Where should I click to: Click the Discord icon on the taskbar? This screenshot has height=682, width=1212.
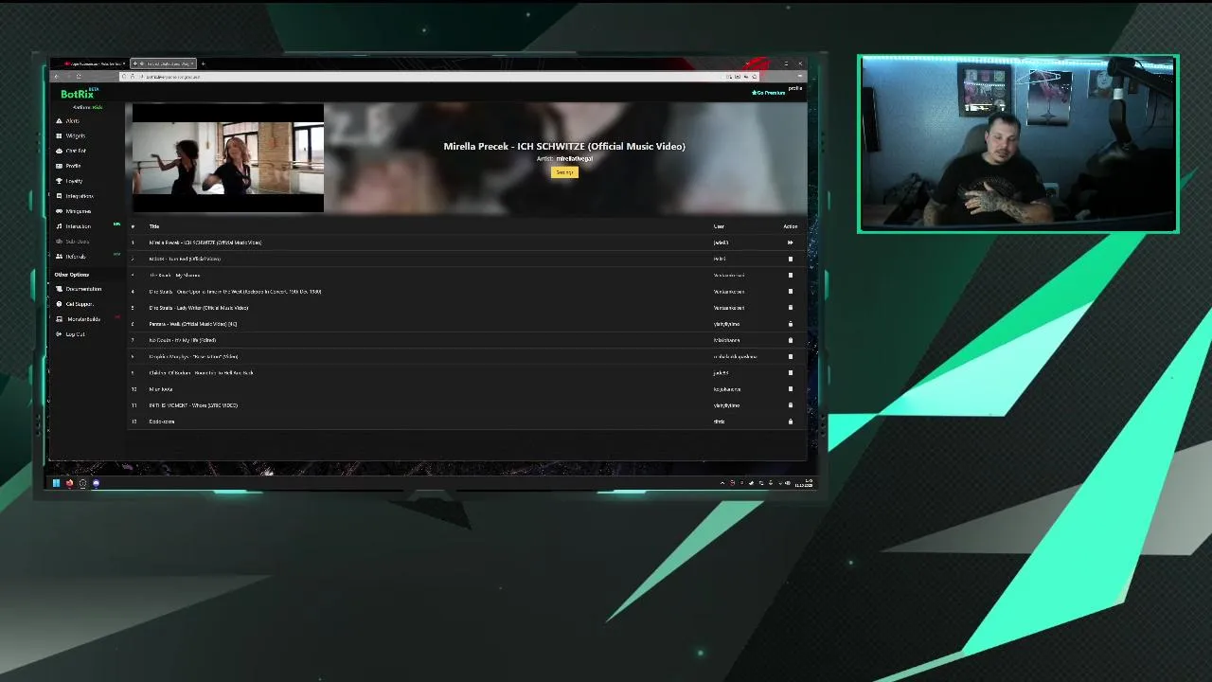(96, 483)
